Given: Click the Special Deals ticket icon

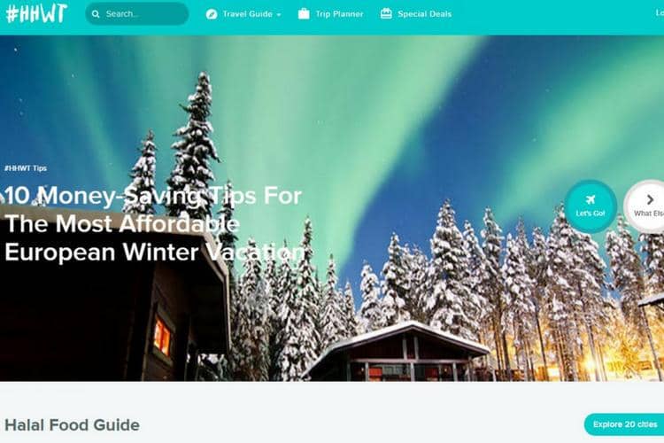Looking at the screenshot, I should [386, 13].
